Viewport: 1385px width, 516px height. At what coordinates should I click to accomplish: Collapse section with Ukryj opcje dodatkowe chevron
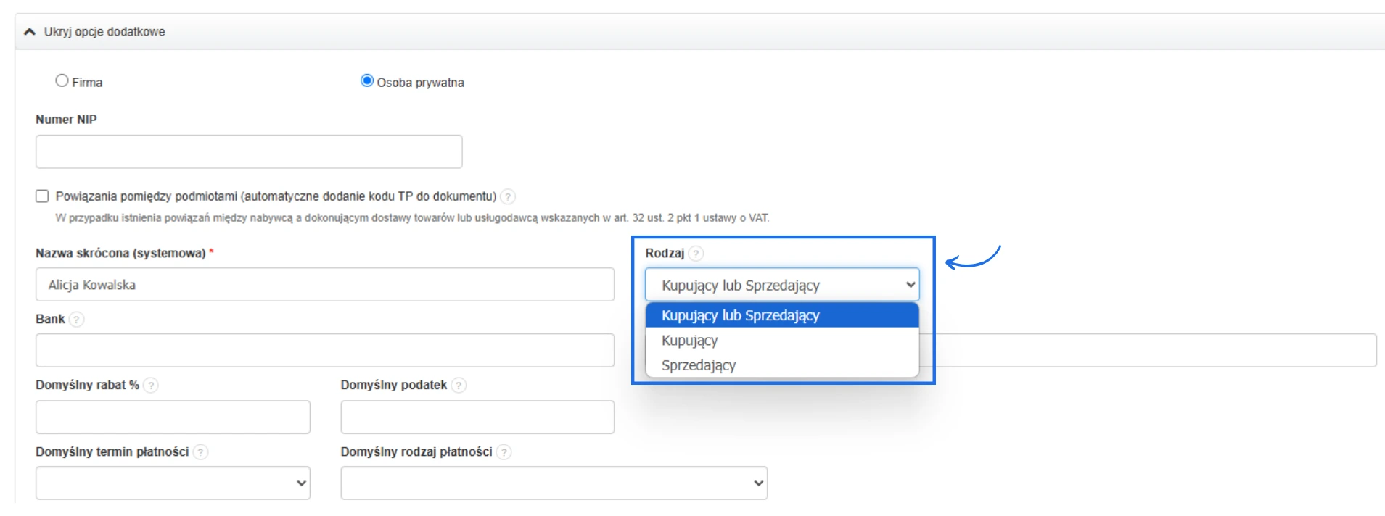pyautogui.click(x=30, y=32)
